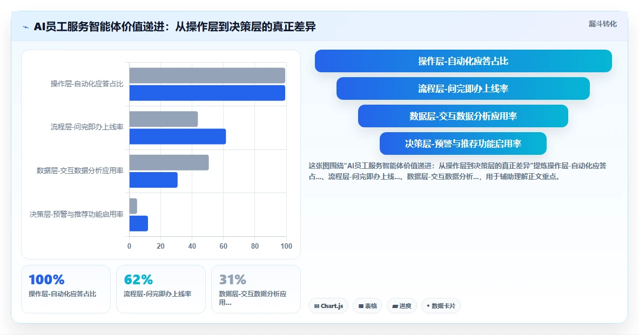Click the x-axis tick label 80
Image resolution: width=639 pixels, height=335 pixels.
tap(255, 246)
